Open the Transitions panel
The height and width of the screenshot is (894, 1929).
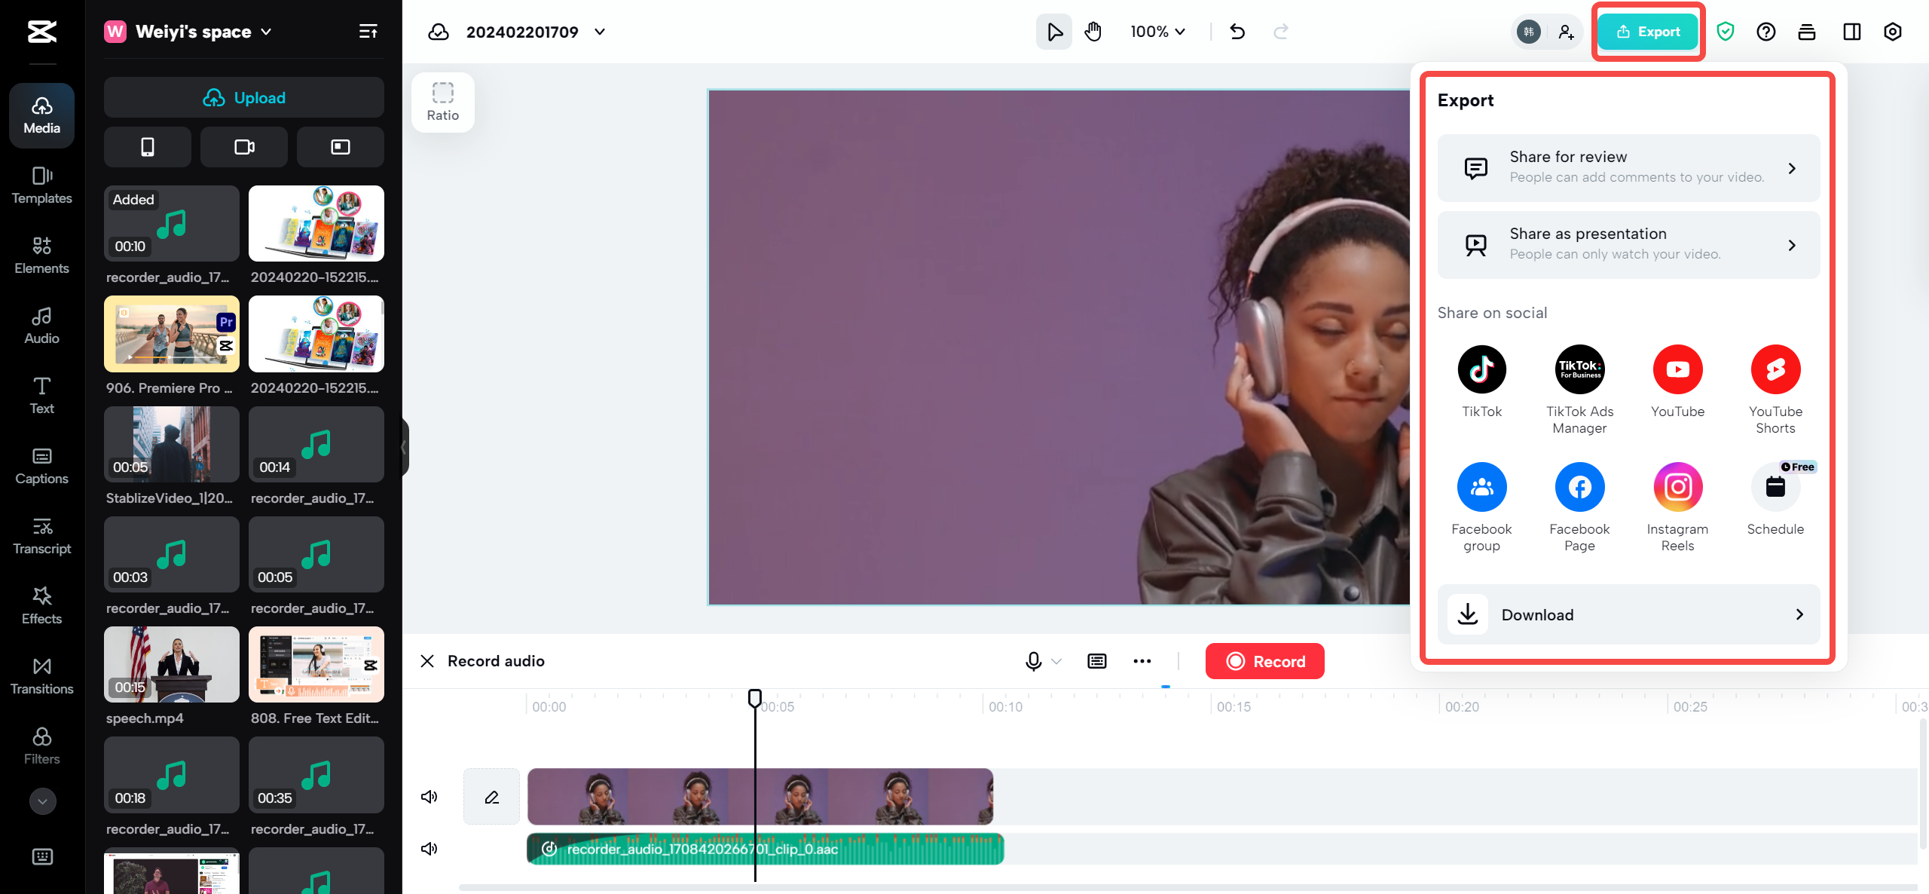(x=41, y=676)
